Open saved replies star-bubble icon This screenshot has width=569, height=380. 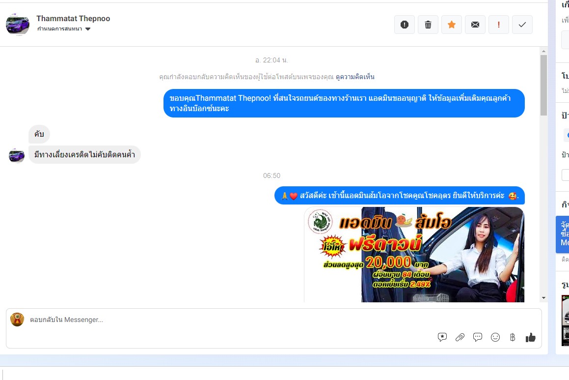click(x=442, y=338)
